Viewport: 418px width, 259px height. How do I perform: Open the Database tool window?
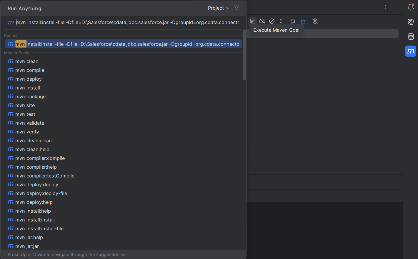[x=411, y=36]
